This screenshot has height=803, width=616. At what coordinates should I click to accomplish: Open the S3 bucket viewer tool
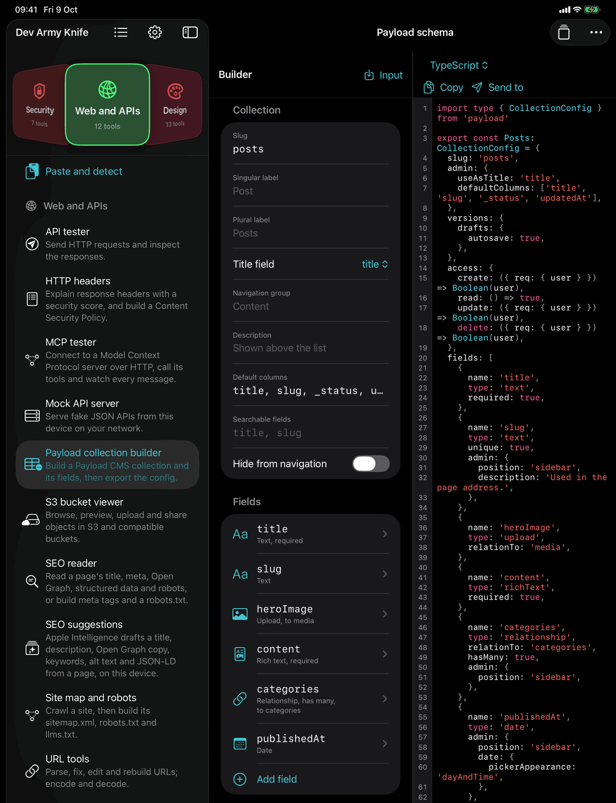coord(108,520)
